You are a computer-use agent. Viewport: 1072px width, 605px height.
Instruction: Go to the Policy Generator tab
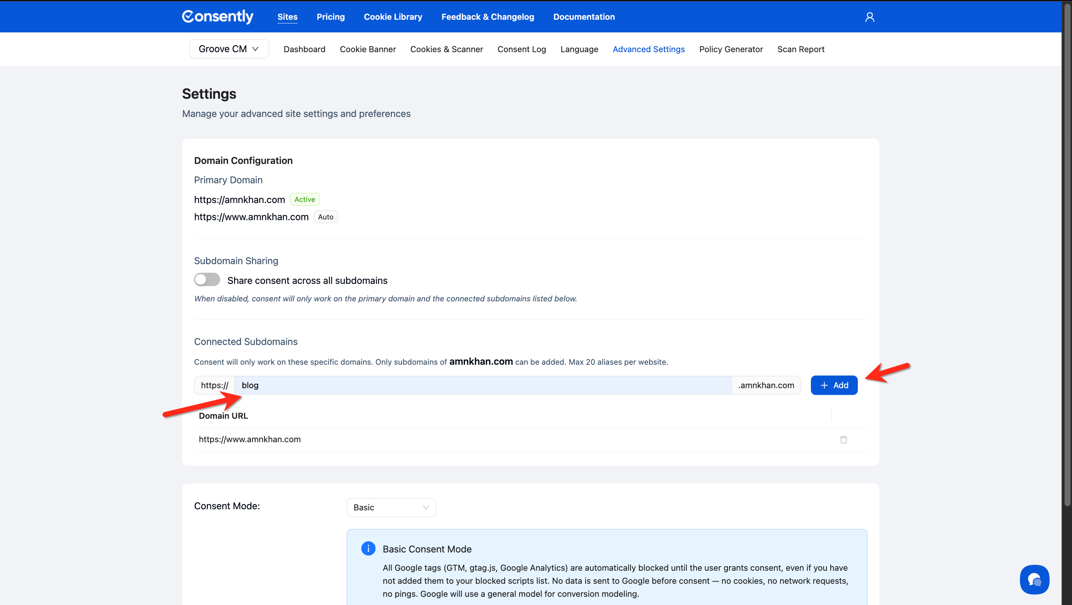731,49
